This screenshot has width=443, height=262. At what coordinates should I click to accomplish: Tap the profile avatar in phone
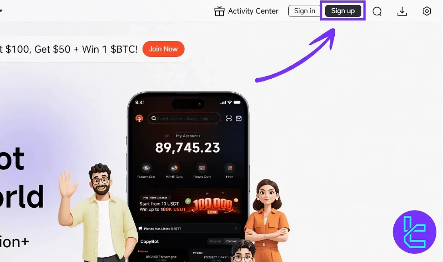(x=139, y=118)
